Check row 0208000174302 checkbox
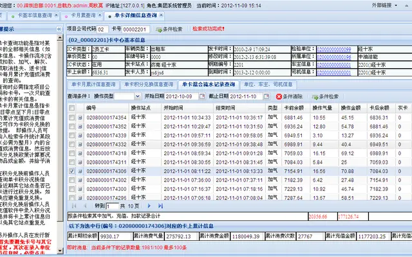This screenshot has height=257, width=412. point(71,180)
